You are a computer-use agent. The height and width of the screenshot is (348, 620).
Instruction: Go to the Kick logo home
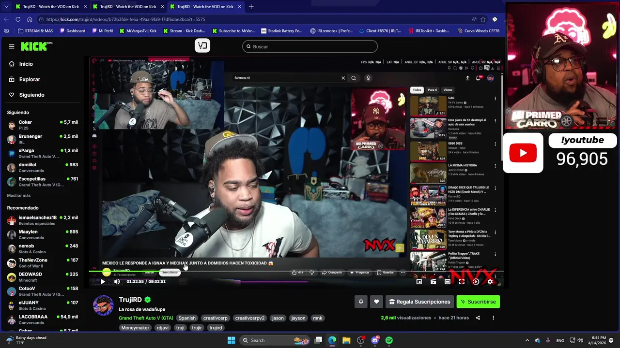(x=36, y=46)
